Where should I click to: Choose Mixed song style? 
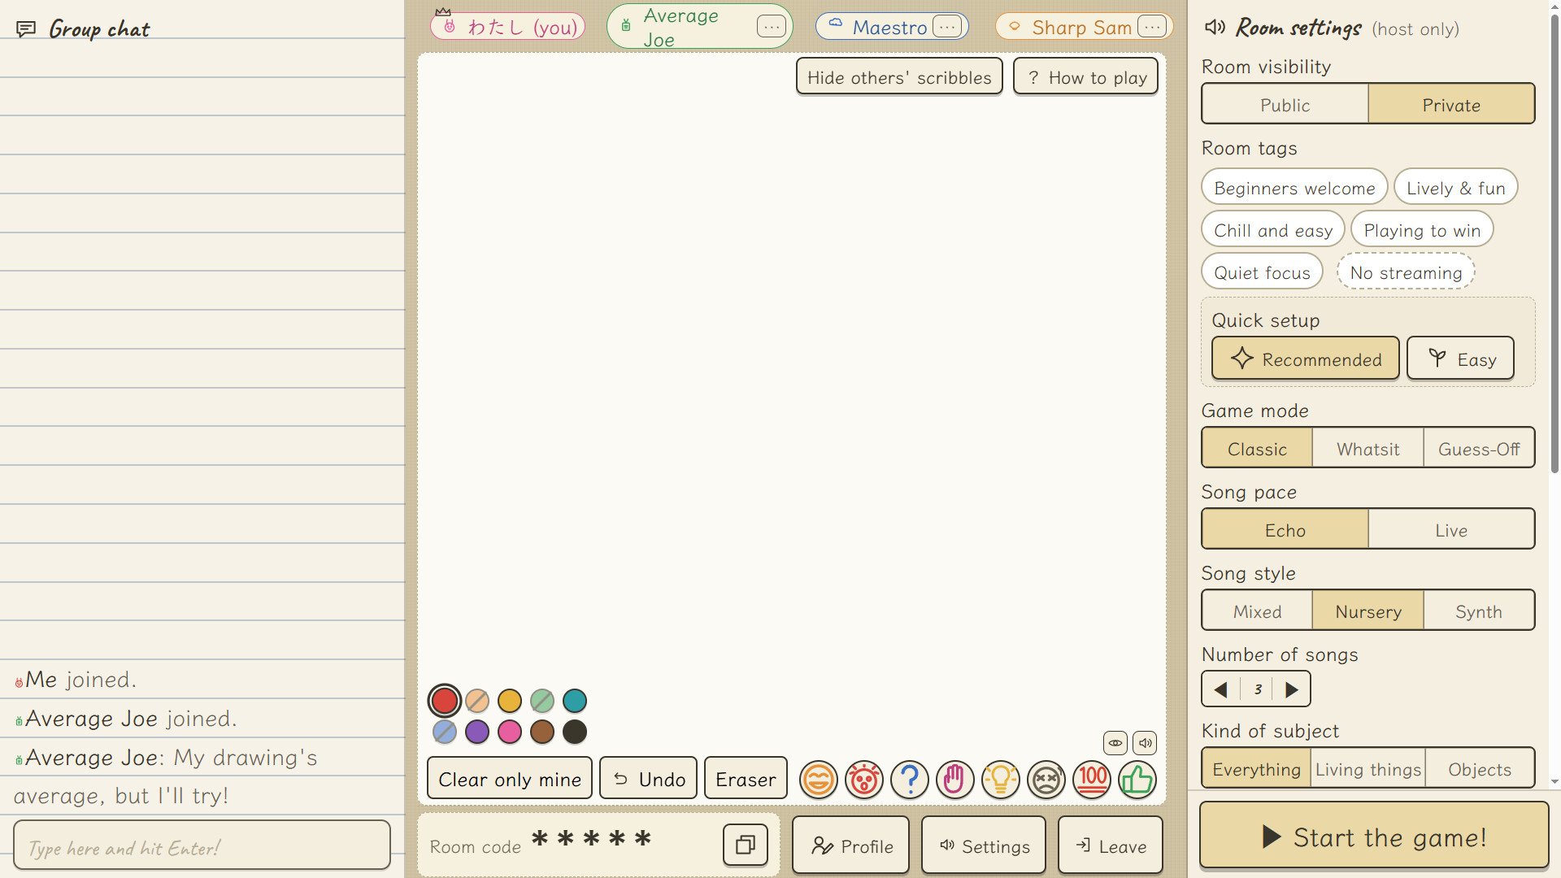[x=1257, y=611]
